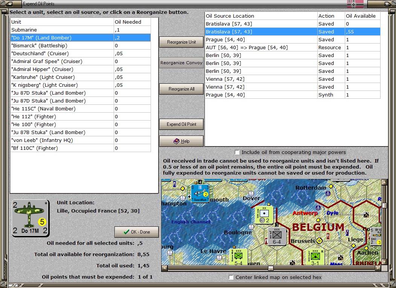Select the Swordfish aircraft counter on map
This screenshot has width=396, height=288.
click(200, 193)
